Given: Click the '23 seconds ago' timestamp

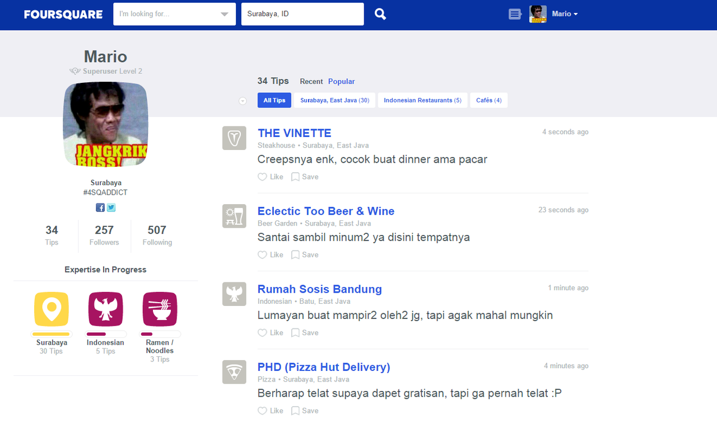Looking at the screenshot, I should pyautogui.click(x=564, y=210).
